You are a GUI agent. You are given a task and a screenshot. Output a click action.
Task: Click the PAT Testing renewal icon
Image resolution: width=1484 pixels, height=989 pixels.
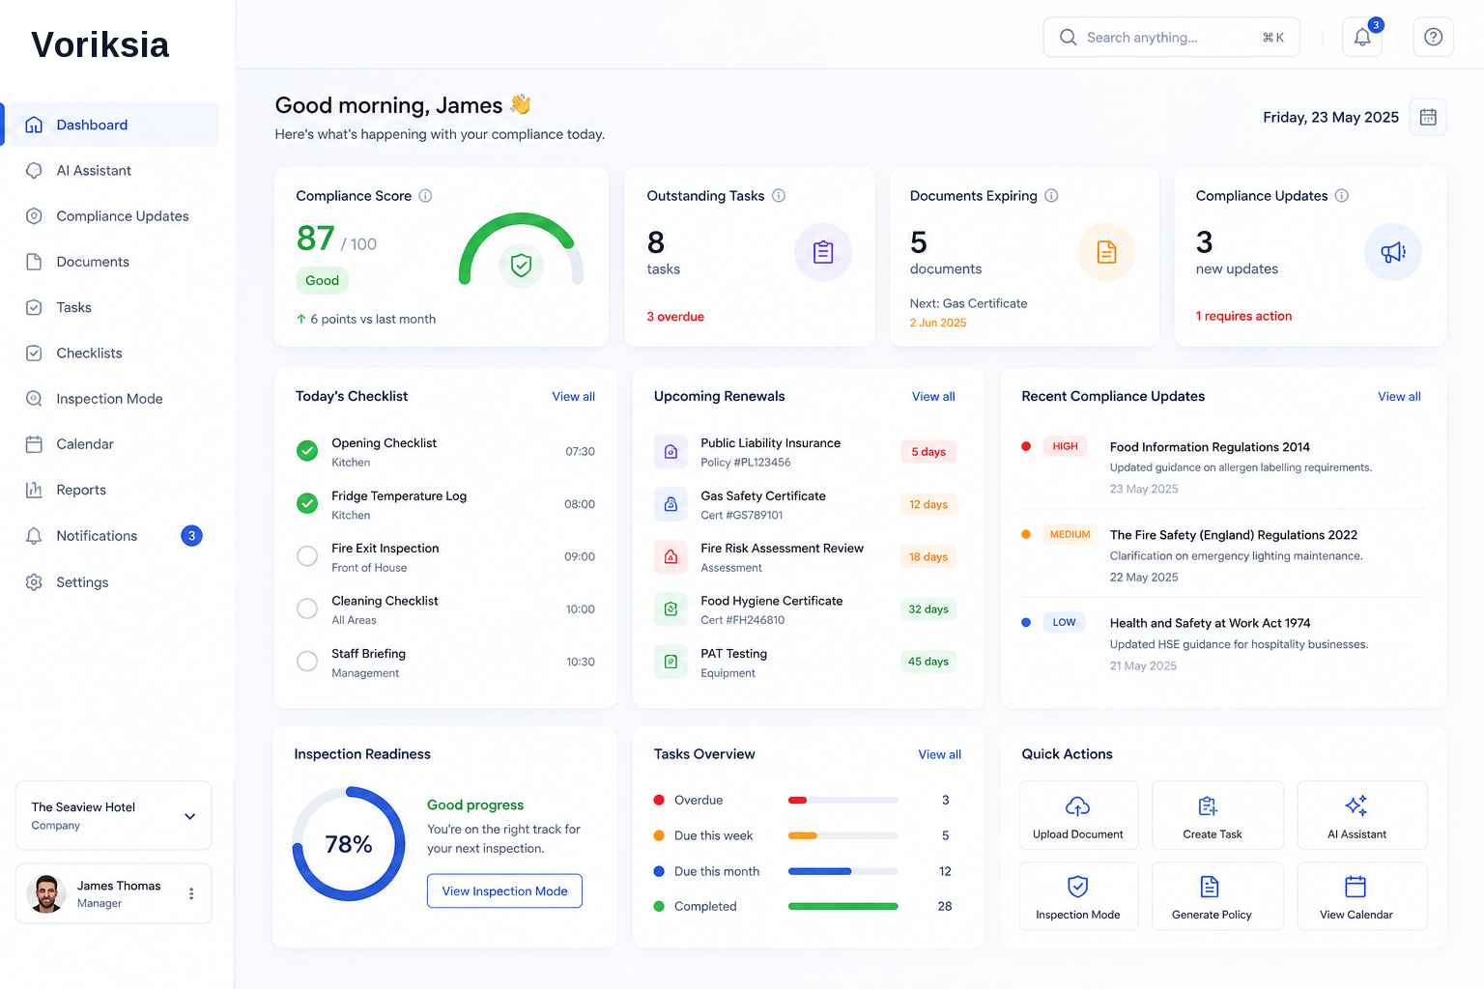(x=671, y=662)
